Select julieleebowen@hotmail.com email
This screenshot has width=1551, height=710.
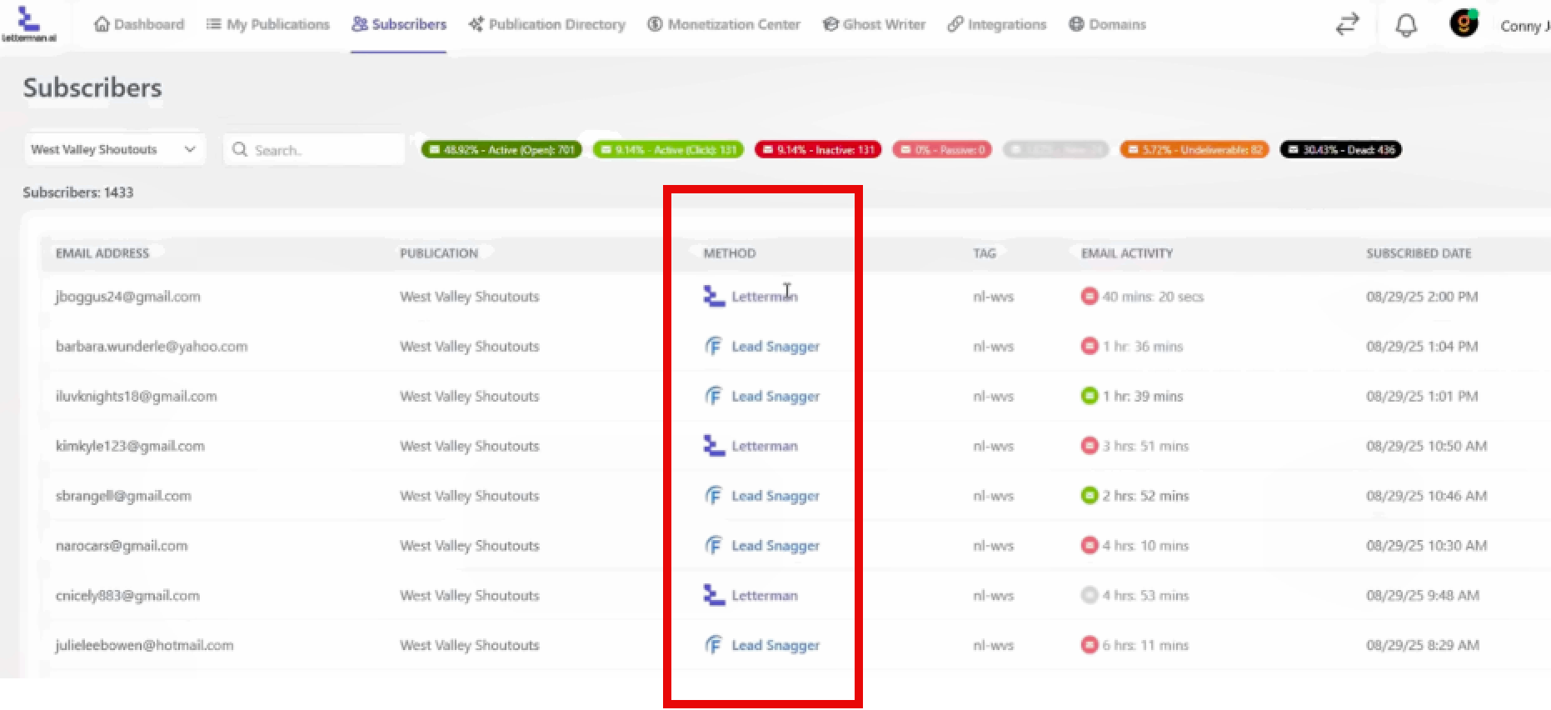click(x=144, y=646)
